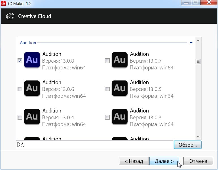
Task: Open the Обзор... browse button
Action: 188,145
